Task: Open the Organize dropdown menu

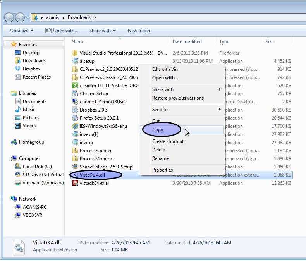Action: click(x=22, y=31)
